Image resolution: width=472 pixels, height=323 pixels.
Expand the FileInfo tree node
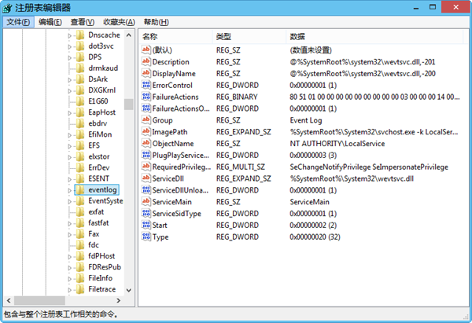coord(70,279)
